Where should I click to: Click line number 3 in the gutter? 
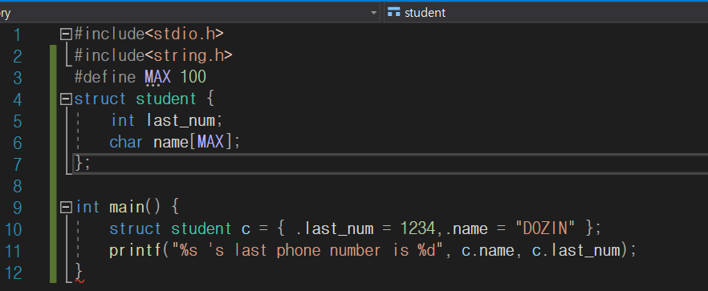[18, 78]
